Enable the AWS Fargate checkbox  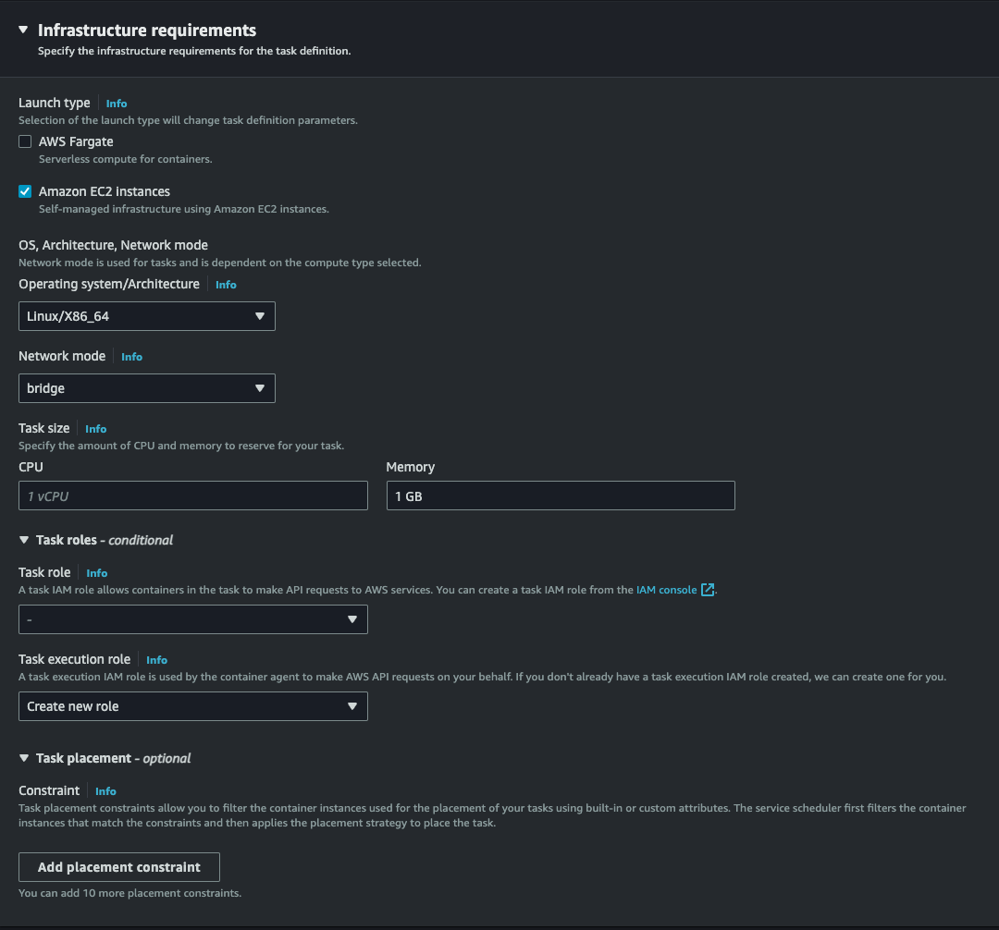[25, 141]
